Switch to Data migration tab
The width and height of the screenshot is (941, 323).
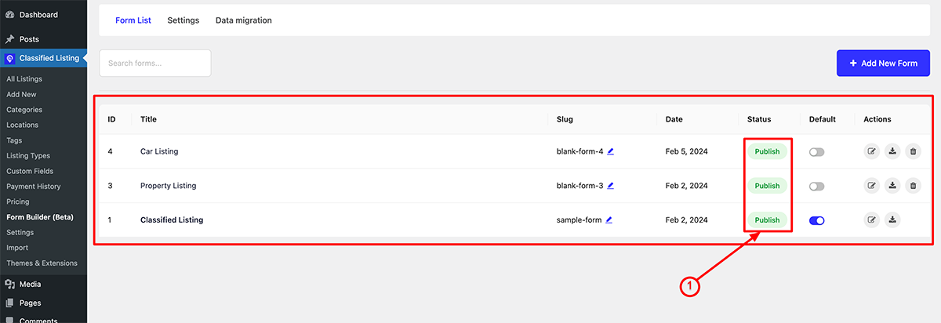(244, 20)
